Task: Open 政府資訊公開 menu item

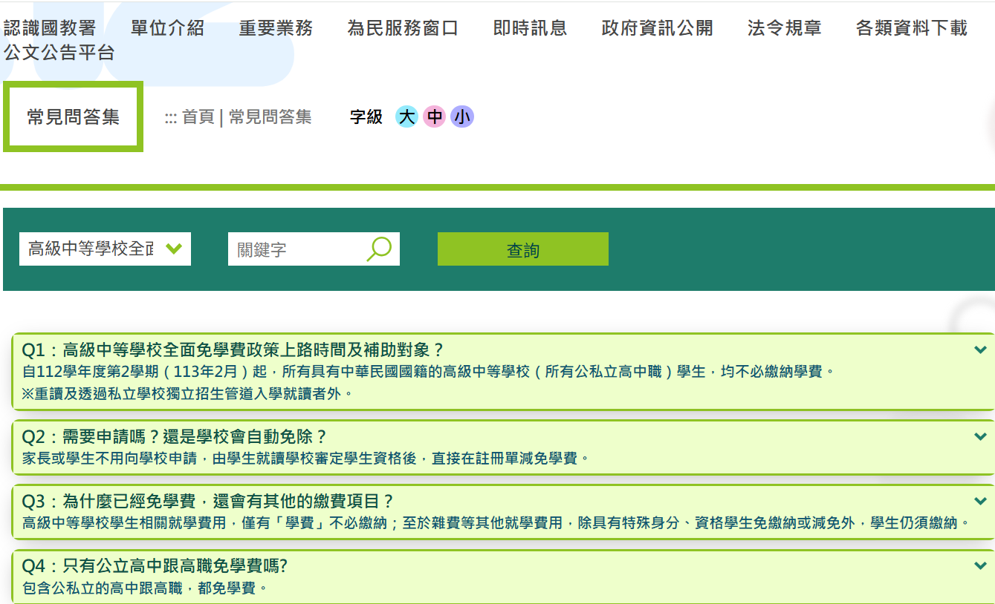Action: (657, 28)
